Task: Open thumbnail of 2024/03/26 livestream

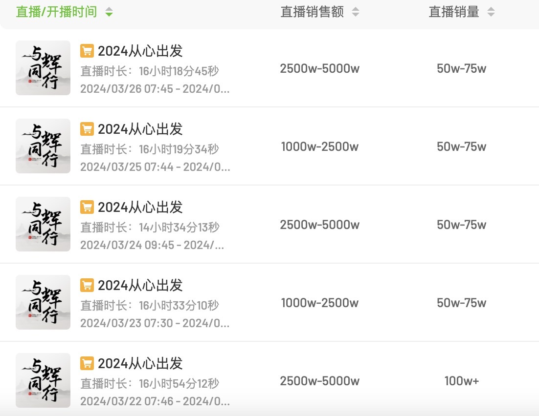Action: coord(43,68)
